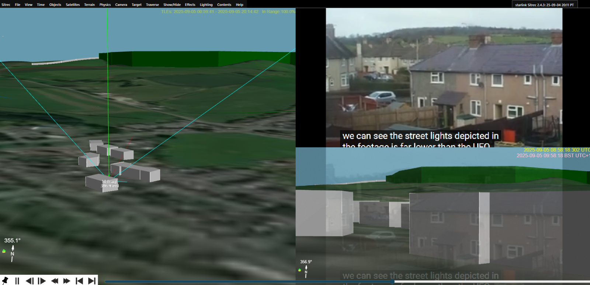Open the Camera menu
The image size is (590, 285).
coord(121,5)
